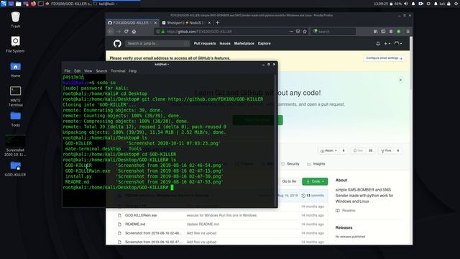This screenshot has width=460, height=259.
Task: Open Firefox library icon
Action: click(x=375, y=32)
